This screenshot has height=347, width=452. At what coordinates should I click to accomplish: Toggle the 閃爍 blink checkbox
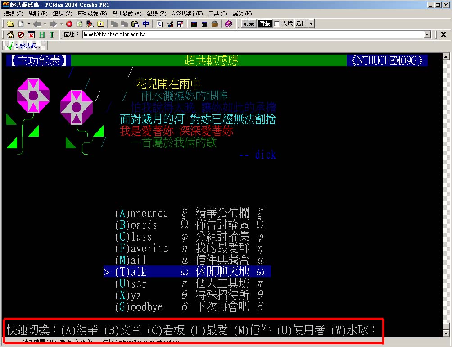277,23
